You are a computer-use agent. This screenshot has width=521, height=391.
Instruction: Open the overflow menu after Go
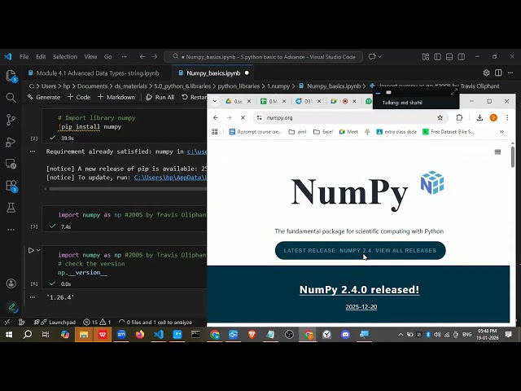point(124,57)
